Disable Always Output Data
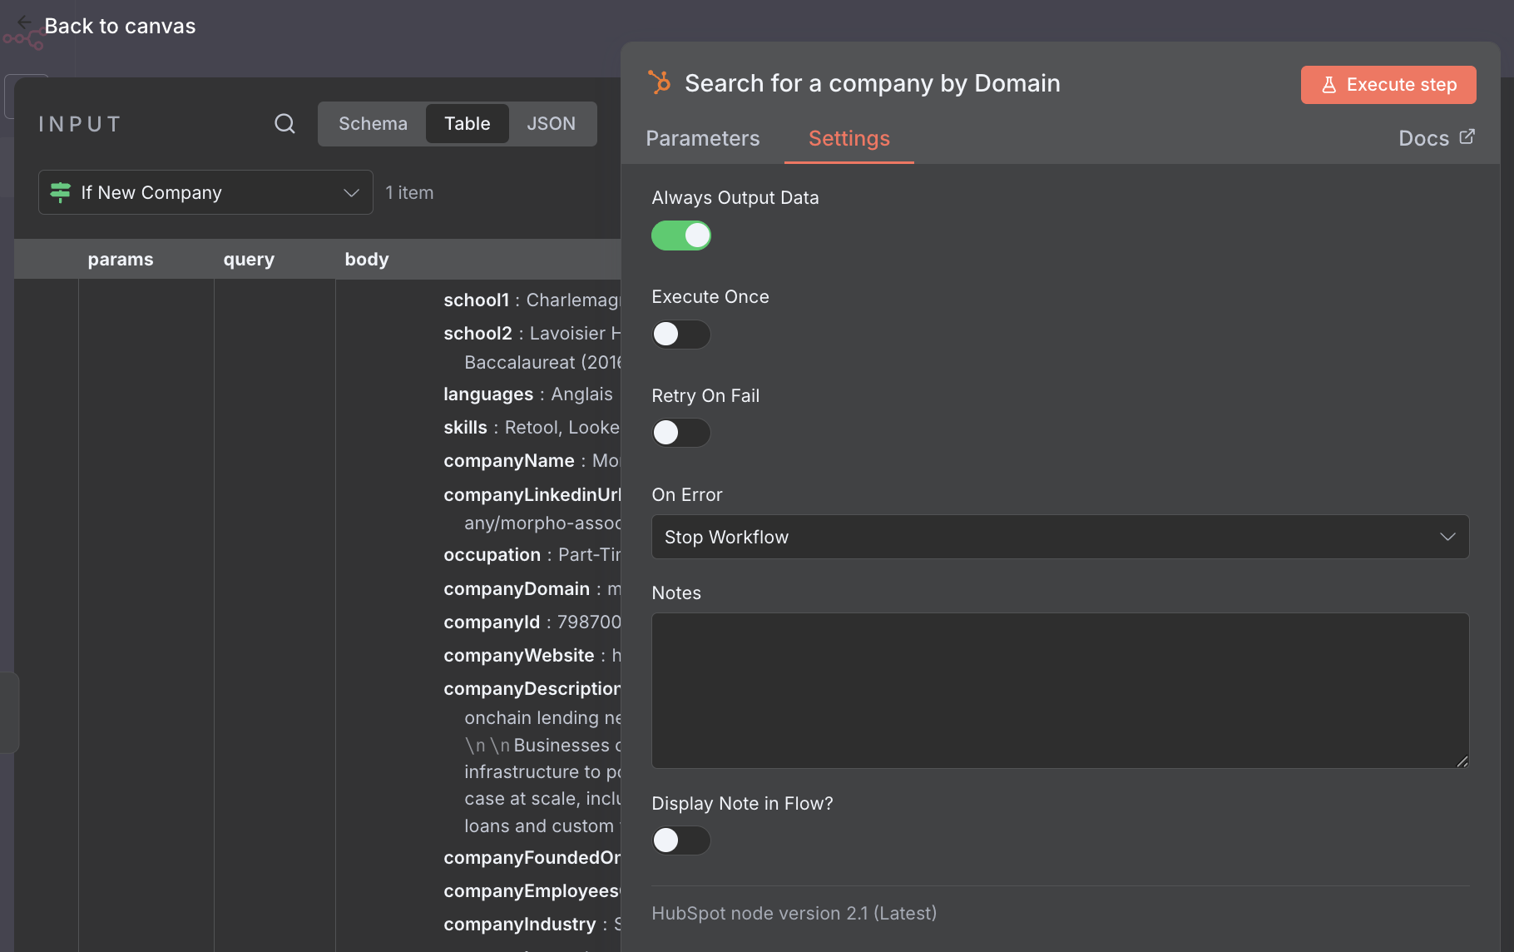Image resolution: width=1514 pixels, height=952 pixels. coord(680,236)
